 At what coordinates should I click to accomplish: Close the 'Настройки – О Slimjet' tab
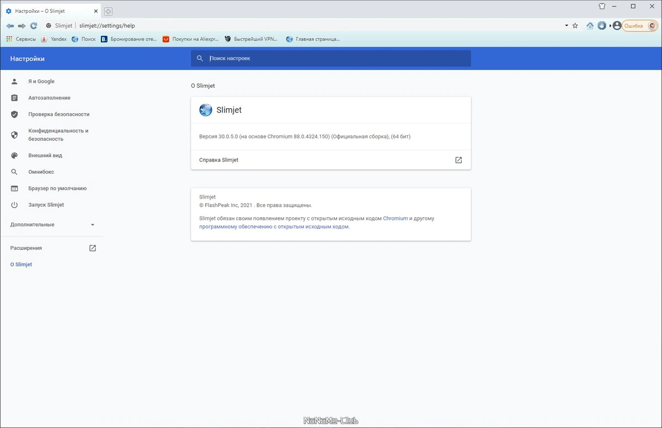click(97, 10)
